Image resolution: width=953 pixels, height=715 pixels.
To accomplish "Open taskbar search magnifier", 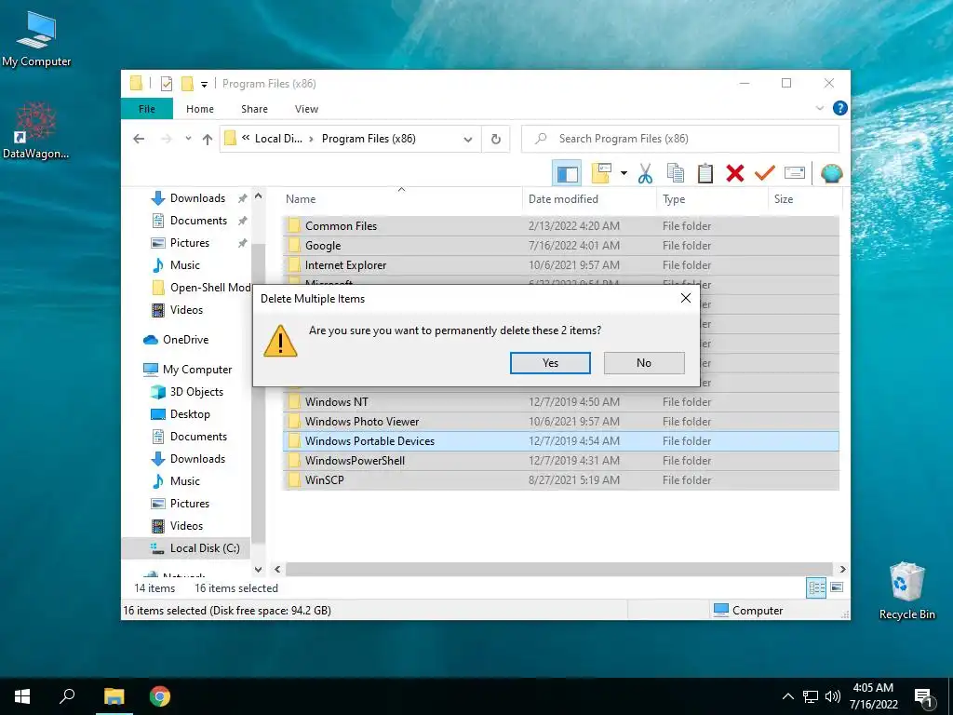I will click(x=67, y=696).
